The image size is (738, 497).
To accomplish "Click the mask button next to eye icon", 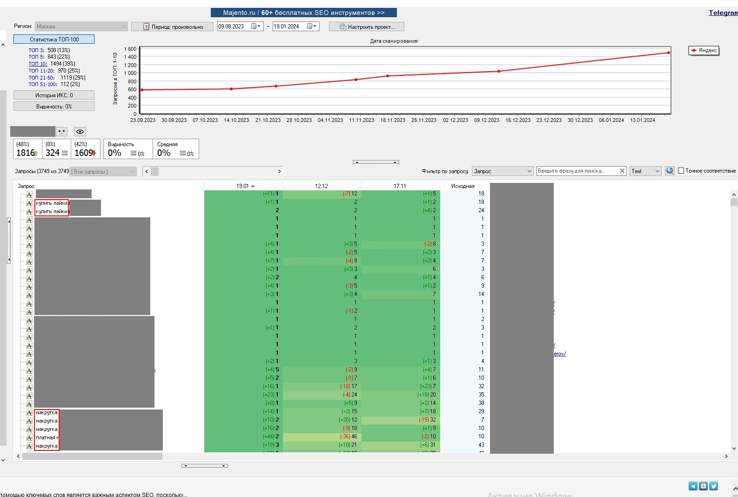I will tap(62, 132).
